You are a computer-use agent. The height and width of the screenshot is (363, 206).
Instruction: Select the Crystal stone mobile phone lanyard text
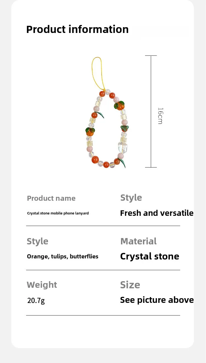coord(58,213)
